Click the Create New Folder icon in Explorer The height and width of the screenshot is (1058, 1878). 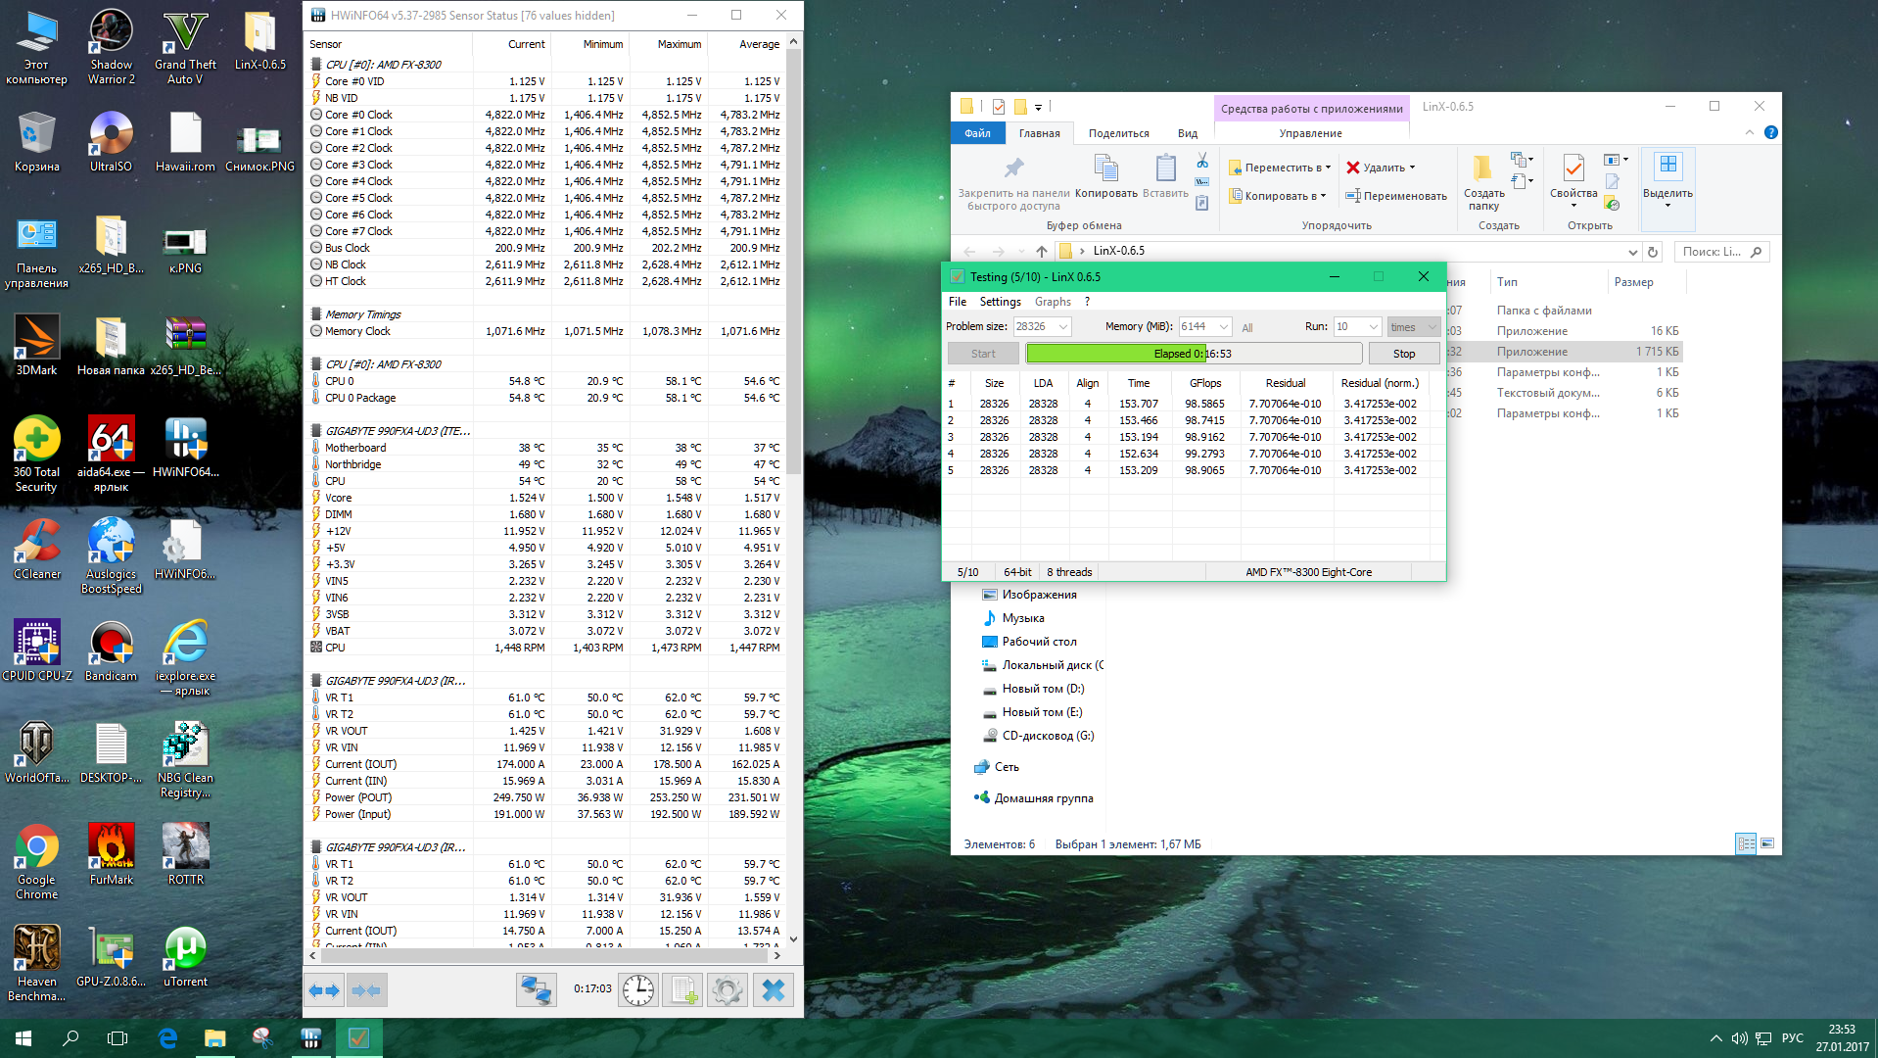(1483, 168)
